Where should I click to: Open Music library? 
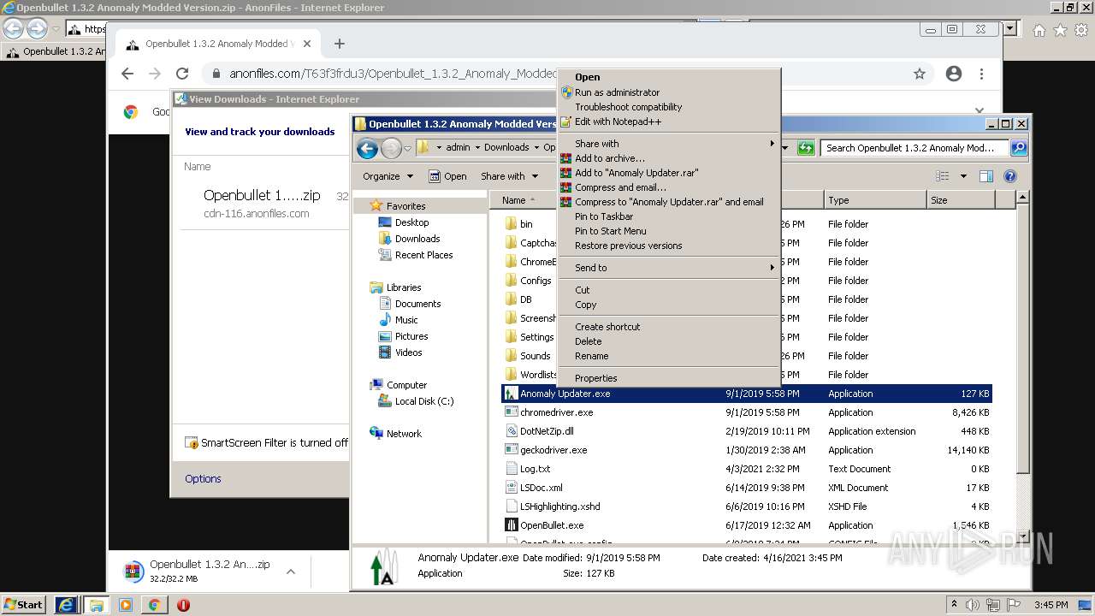[406, 320]
